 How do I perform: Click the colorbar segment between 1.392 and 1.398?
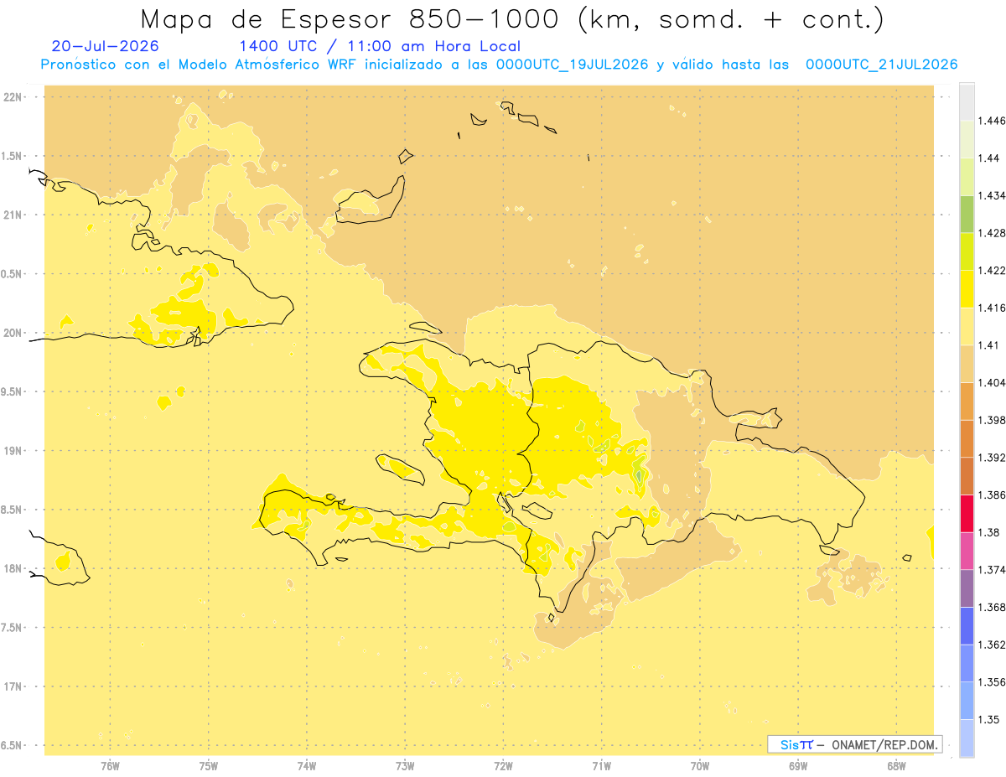click(967, 438)
